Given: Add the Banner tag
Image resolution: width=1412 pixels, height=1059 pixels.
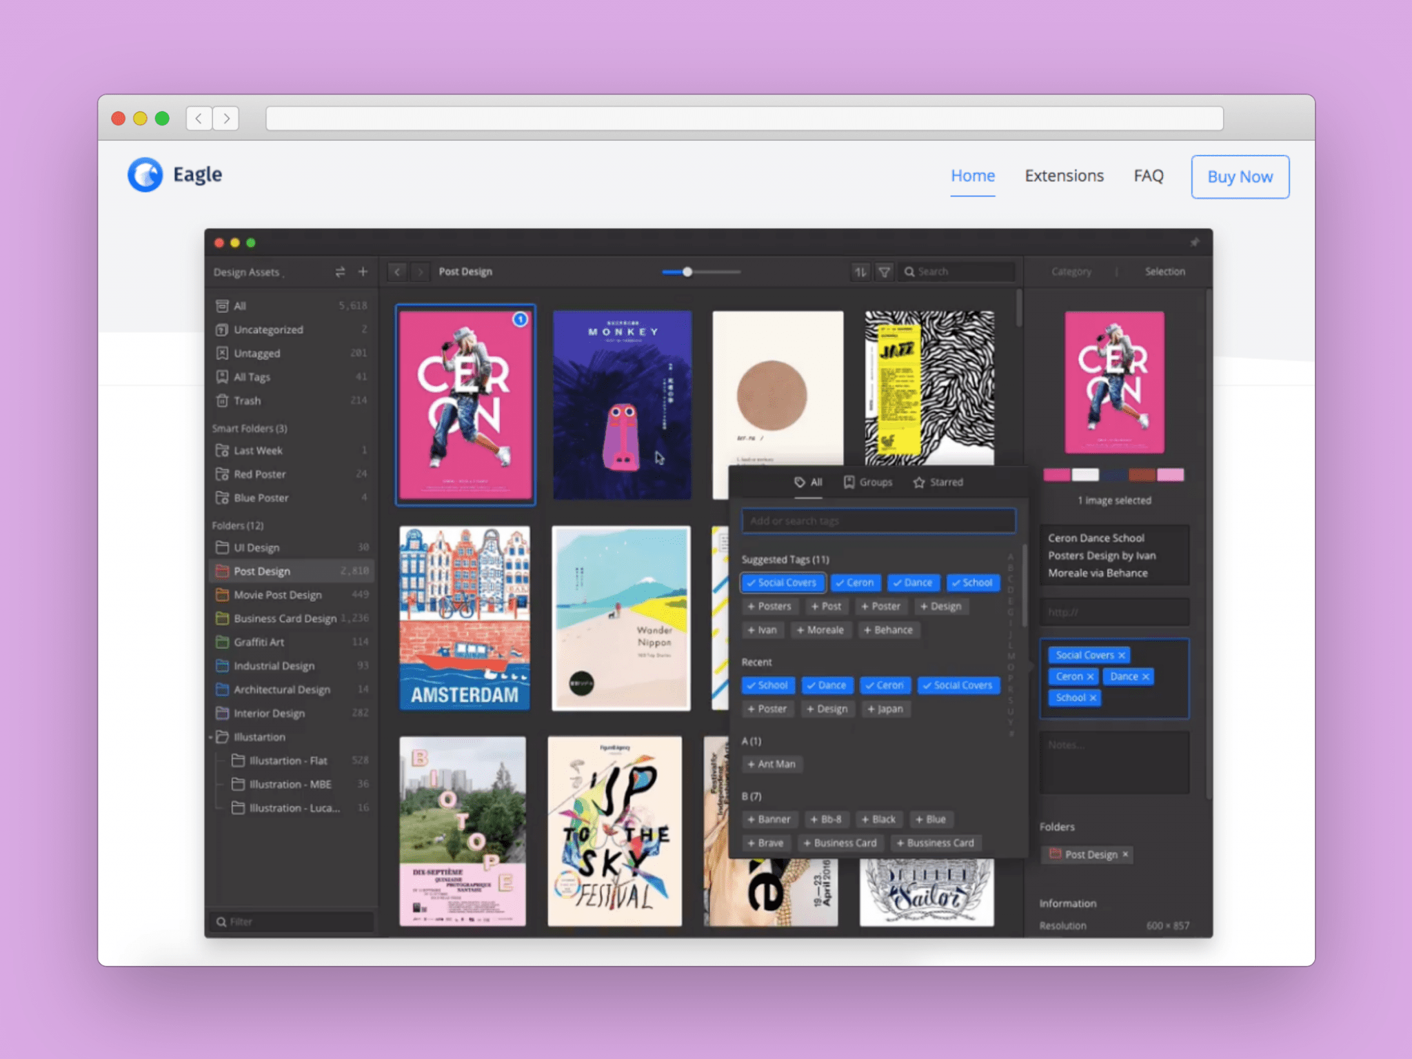Looking at the screenshot, I should pyautogui.click(x=769, y=819).
